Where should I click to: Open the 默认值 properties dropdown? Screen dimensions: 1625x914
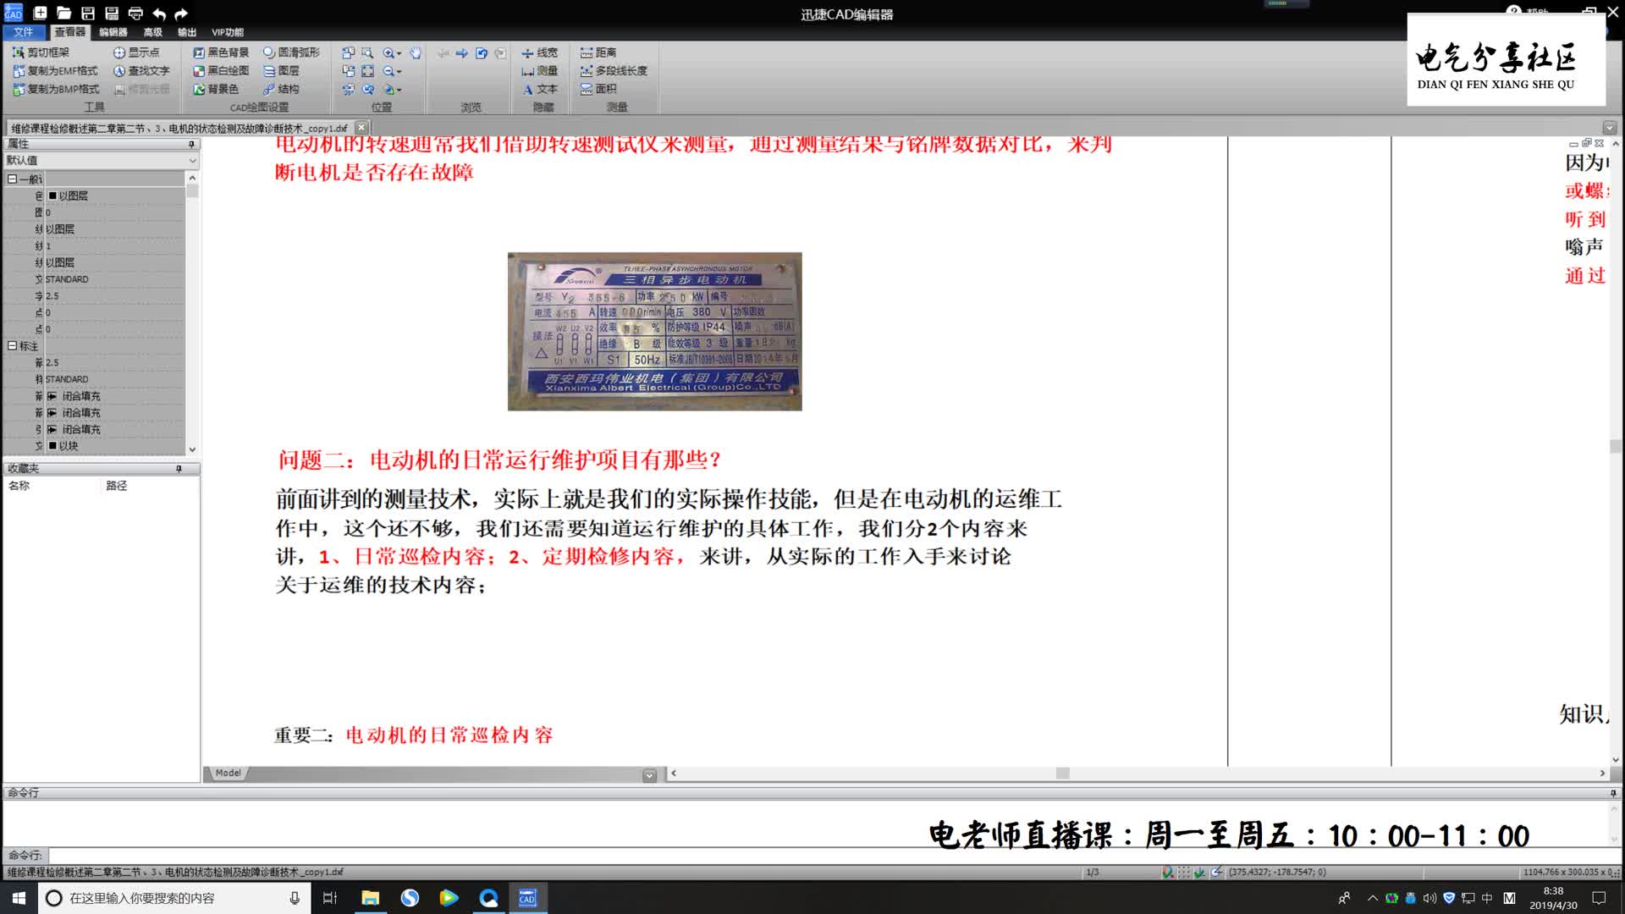[192, 161]
